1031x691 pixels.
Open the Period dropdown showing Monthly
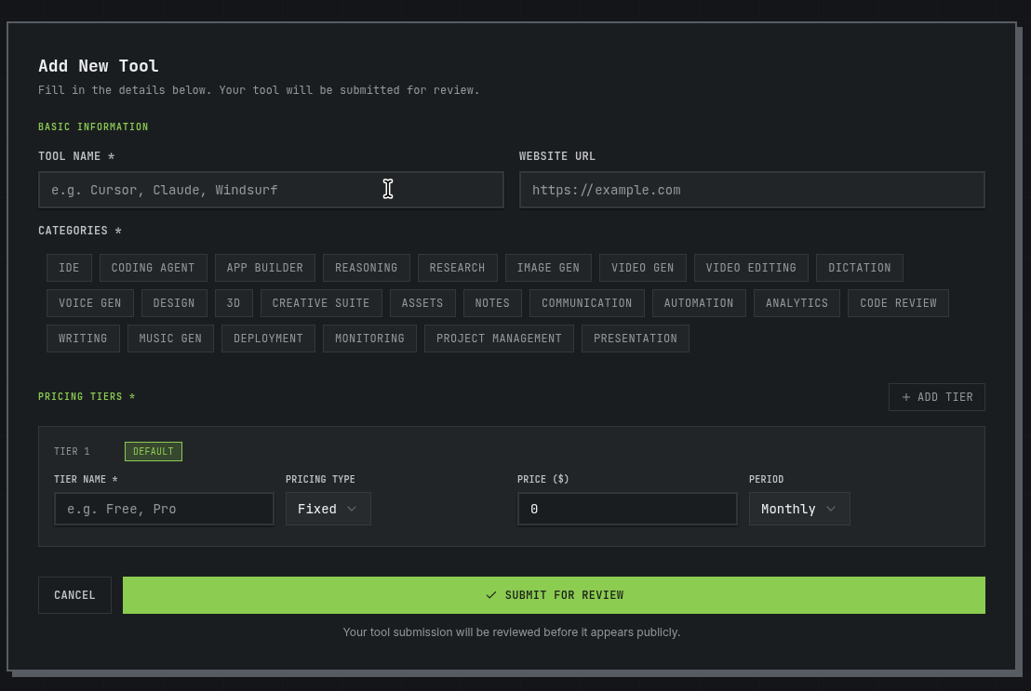[798, 509]
